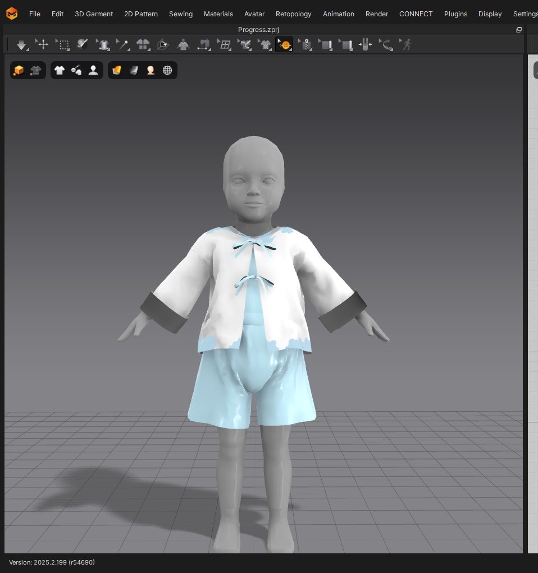Click the curved-line garment edit tool
Image resolution: width=538 pixels, height=573 pixels.
(244, 44)
